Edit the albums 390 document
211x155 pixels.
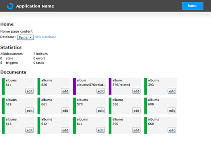(136, 130)
